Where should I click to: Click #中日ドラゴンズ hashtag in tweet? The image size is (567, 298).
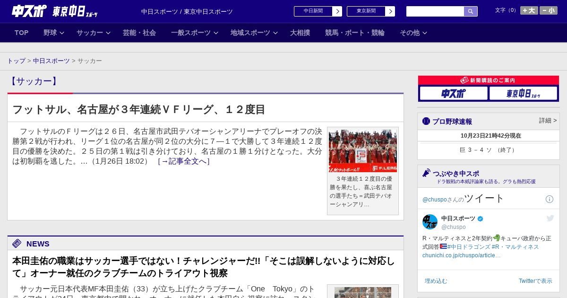click(x=469, y=247)
